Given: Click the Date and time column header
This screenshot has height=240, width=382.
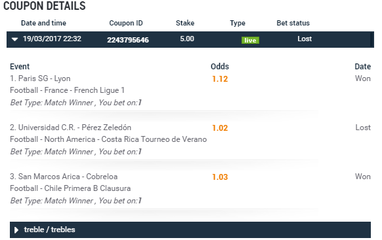Looking at the screenshot, I should (43, 23).
